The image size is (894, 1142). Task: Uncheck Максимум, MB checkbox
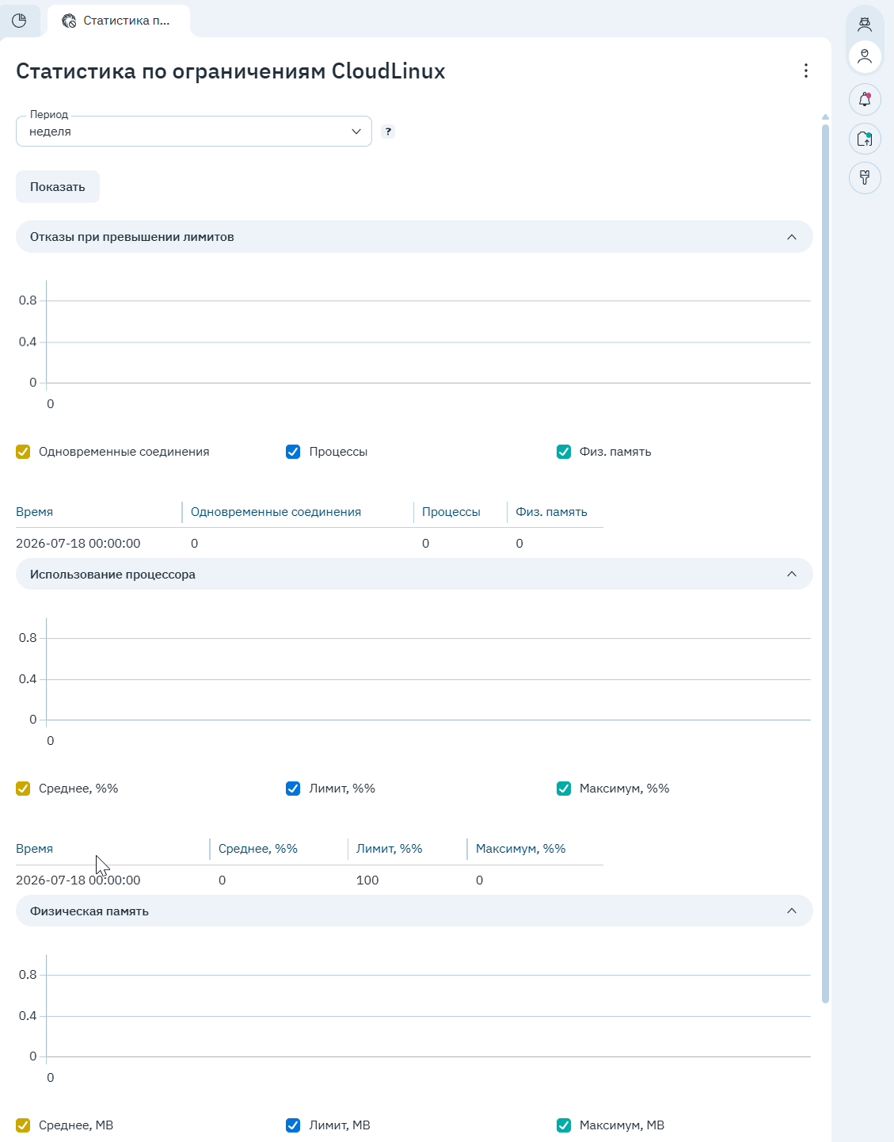[x=564, y=1125]
